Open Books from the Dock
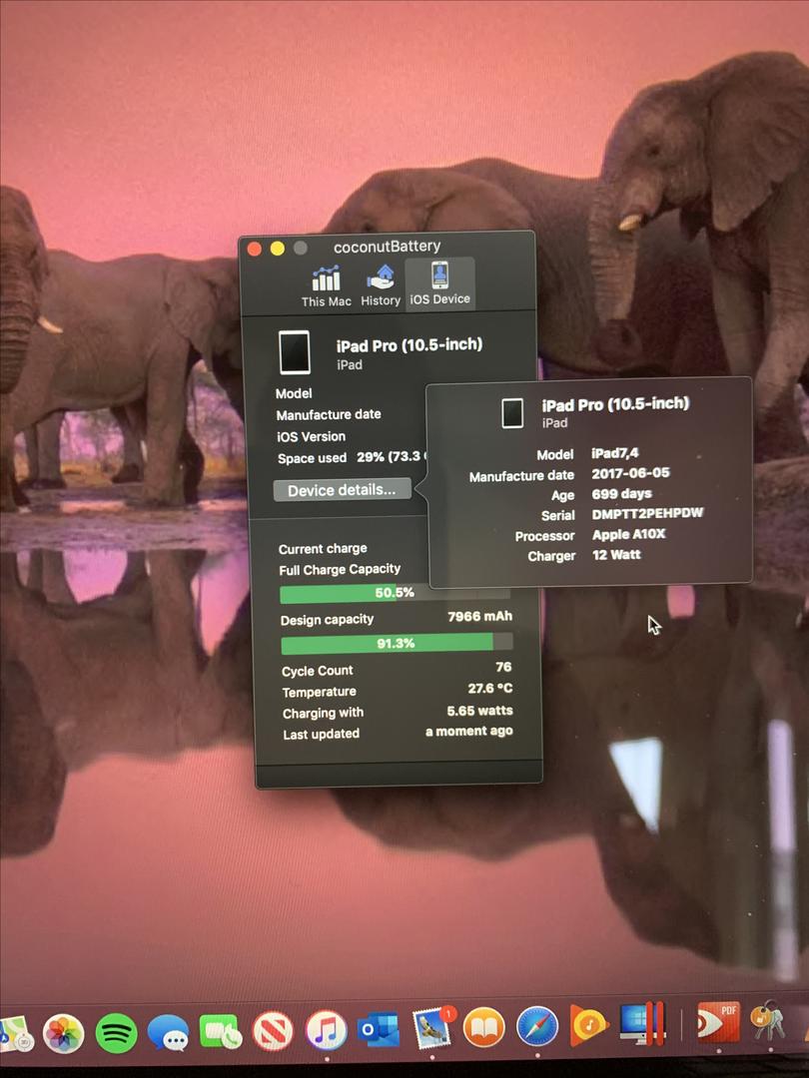Screen dimensions: 809x1078 click(484, 1028)
